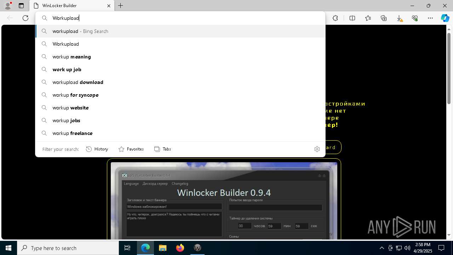The image size is (453, 255).
Task: Choose 'workup website' suggestion
Action: [x=180, y=108]
